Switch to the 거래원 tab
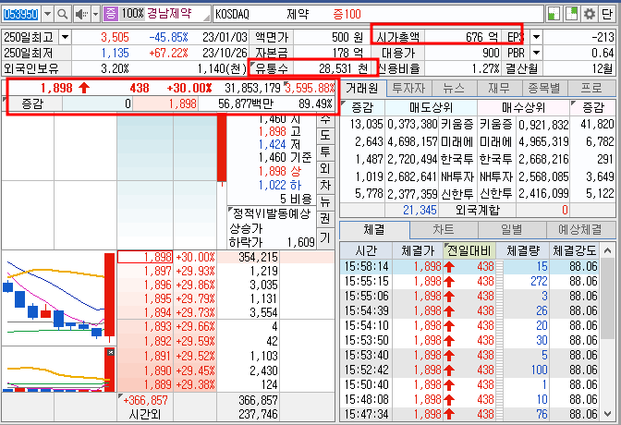The image size is (621, 425). (362, 88)
